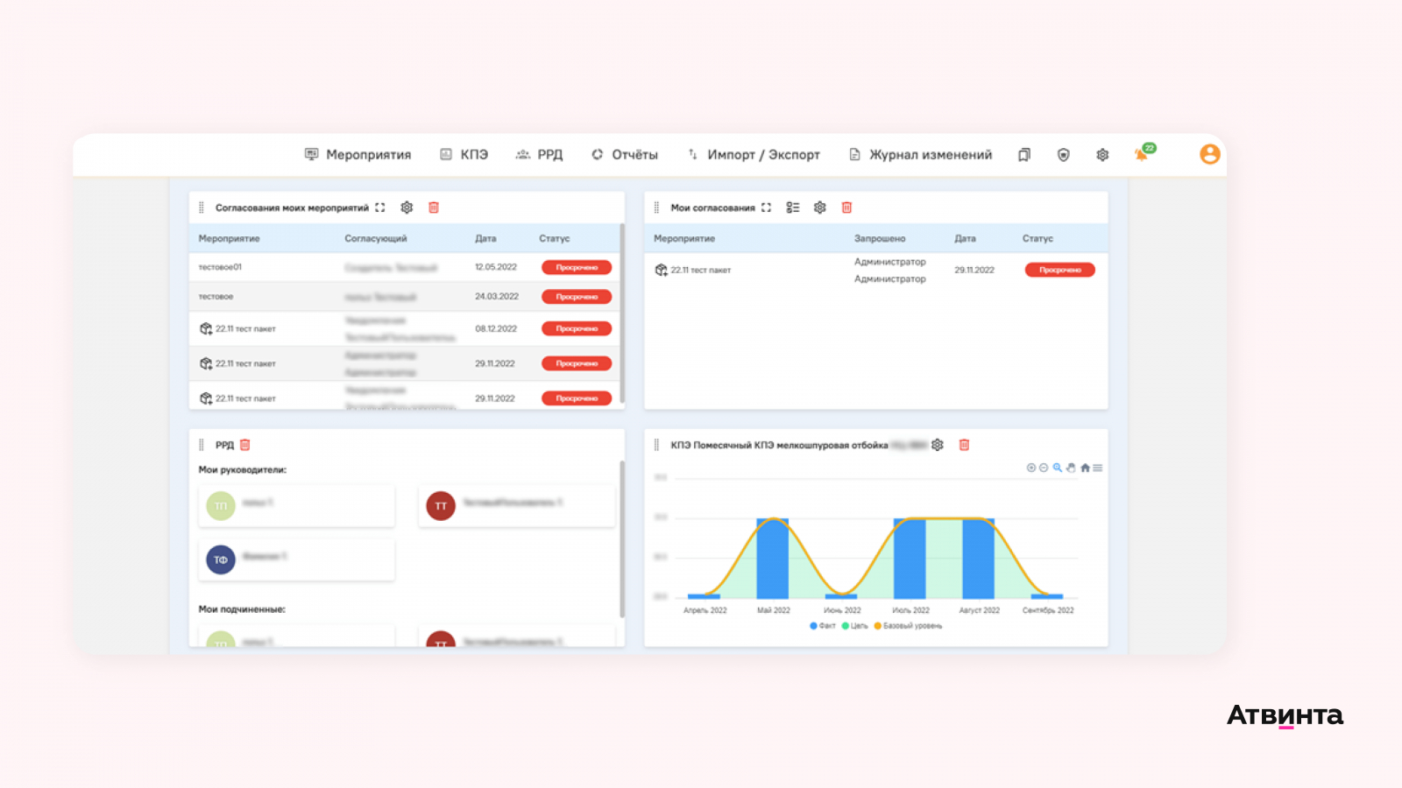The height and width of the screenshot is (788, 1402).
Task: Toggle 'Факт' series in chart legend
Action: click(823, 626)
